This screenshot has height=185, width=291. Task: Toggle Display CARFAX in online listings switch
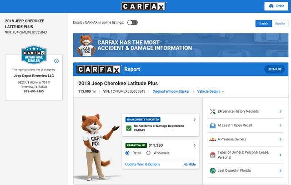(x=132, y=22)
